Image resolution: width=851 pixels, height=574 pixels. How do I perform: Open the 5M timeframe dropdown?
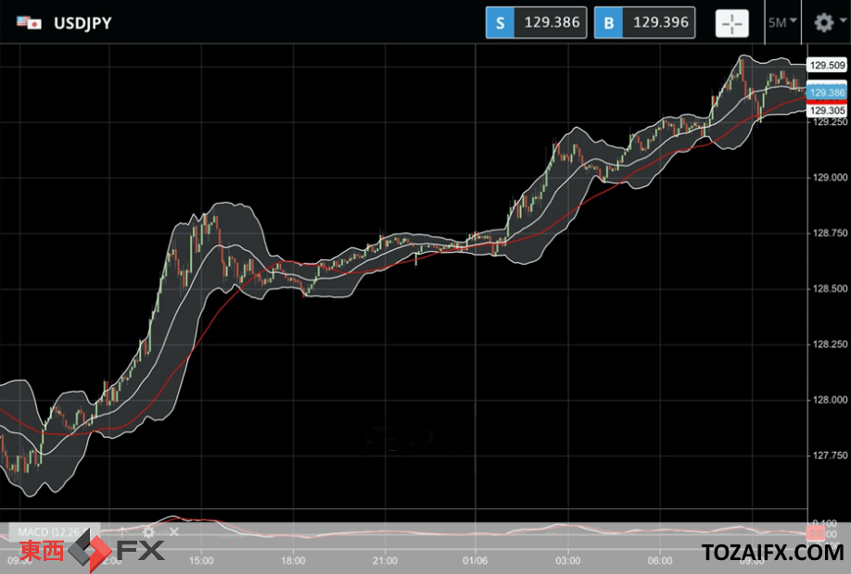(x=782, y=23)
